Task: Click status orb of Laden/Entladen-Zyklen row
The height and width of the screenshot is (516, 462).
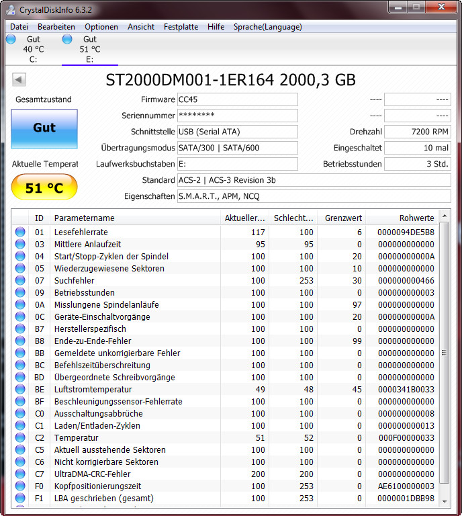Action: (20, 425)
